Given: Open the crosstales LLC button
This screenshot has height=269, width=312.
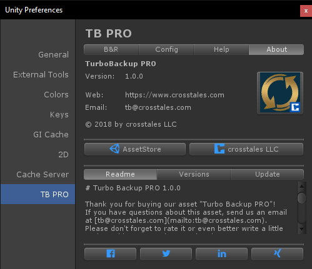Looking at the screenshot, I should [246, 149].
